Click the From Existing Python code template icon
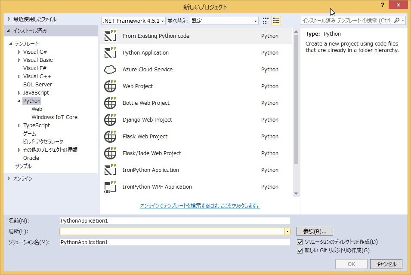This screenshot has width=411, height=275. [x=111, y=36]
